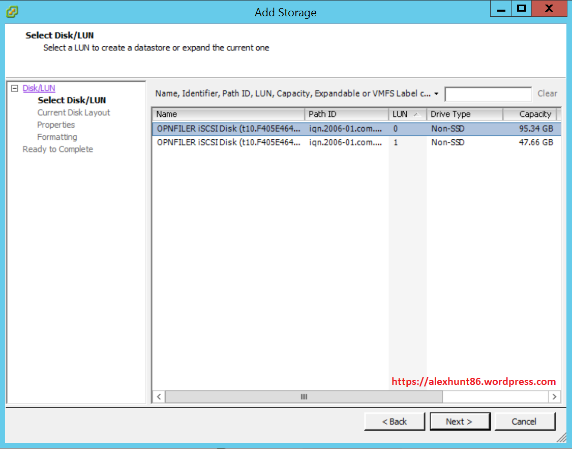Click the Current Disk Layout wizard step
Viewport: 572px width, 449px height.
pyautogui.click(x=73, y=112)
